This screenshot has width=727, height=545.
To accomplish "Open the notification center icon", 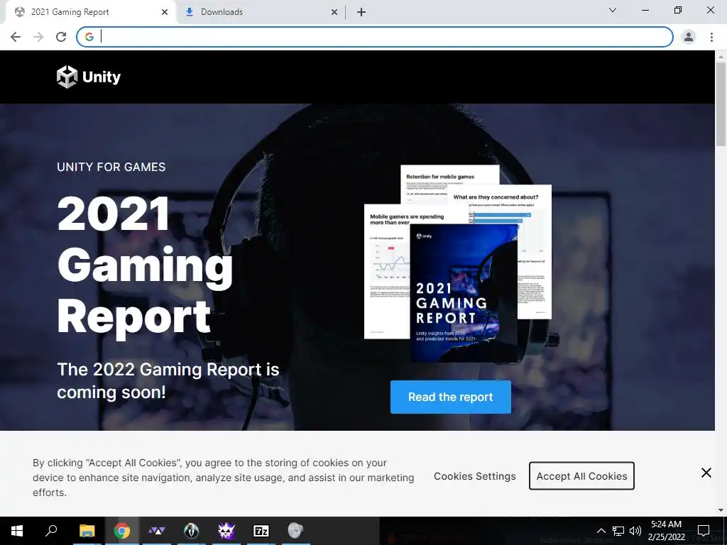I will tap(704, 531).
